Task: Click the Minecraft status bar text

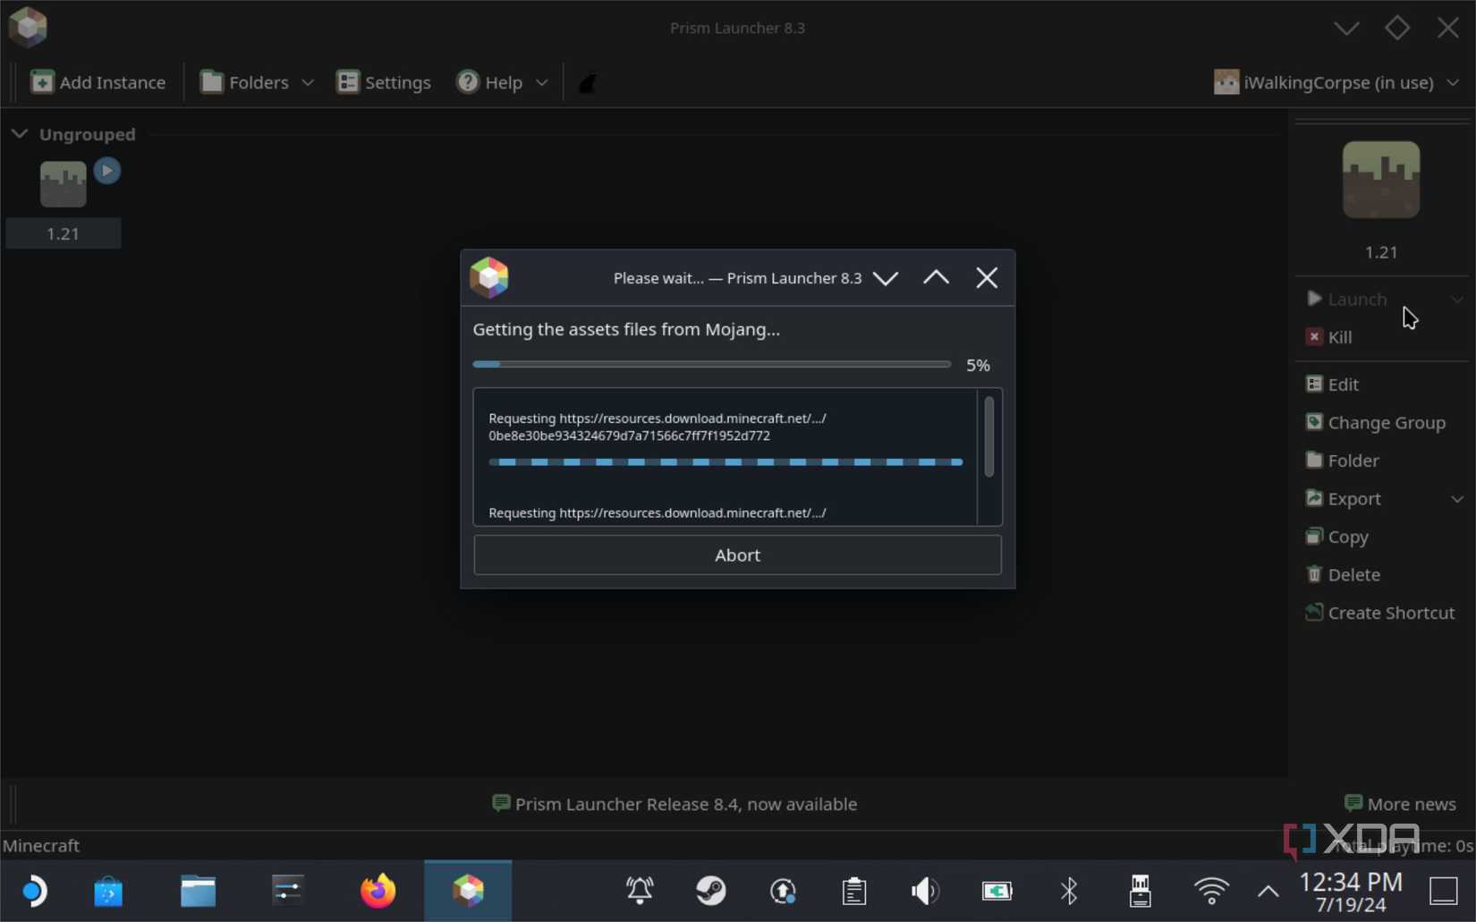Action: click(41, 846)
